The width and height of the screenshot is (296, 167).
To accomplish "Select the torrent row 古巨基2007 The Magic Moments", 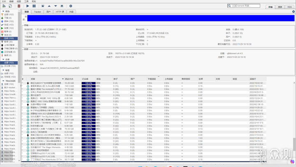I will (x=143, y=147).
